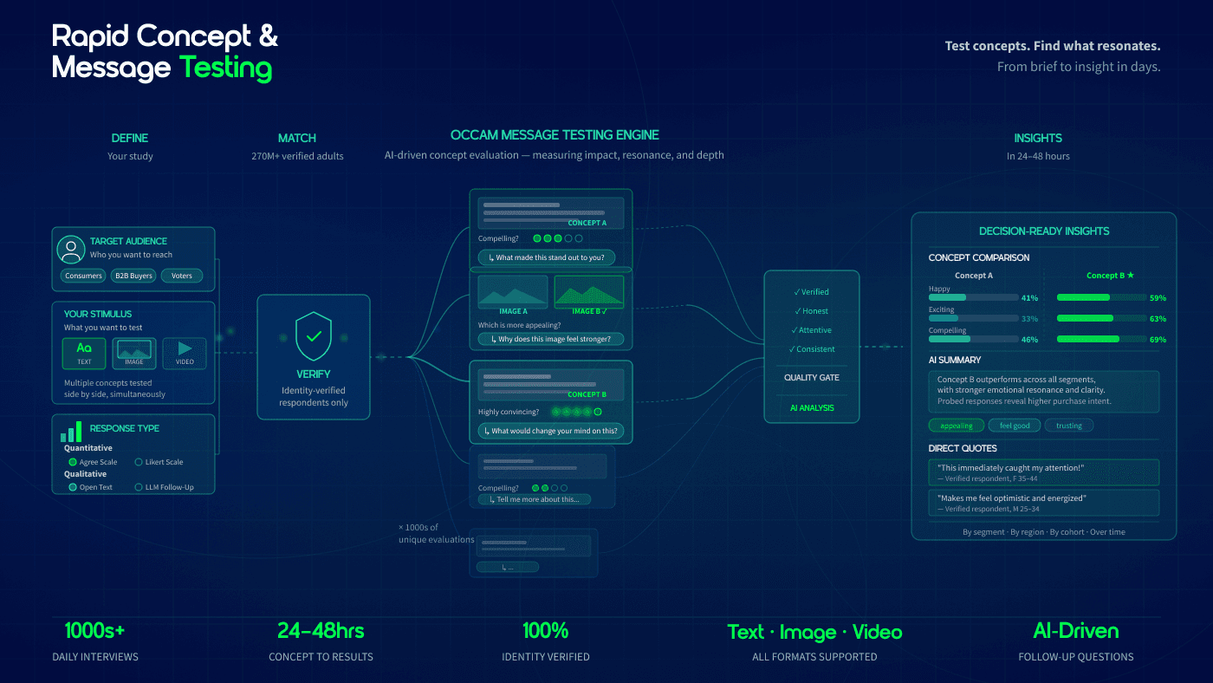Click the '24-48hrs' concept to results stat

click(x=321, y=631)
